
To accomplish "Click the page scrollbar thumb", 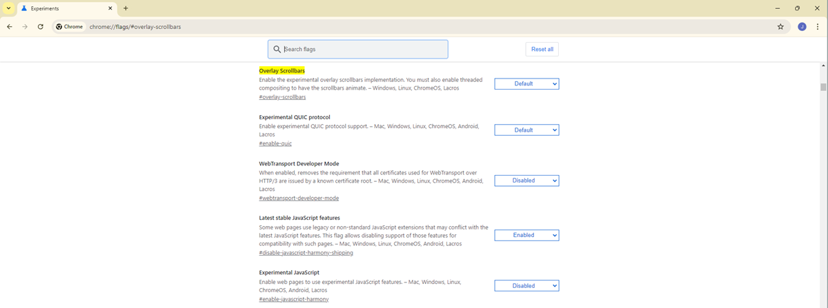I will click(x=823, y=87).
